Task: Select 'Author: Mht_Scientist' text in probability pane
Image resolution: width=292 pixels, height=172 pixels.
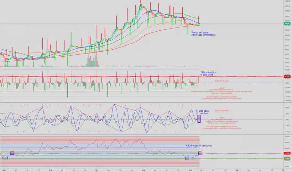Action: pyautogui.click(x=222, y=81)
